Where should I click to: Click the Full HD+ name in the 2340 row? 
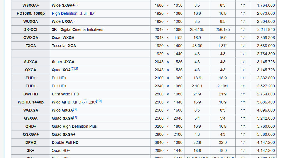(100, 86)
